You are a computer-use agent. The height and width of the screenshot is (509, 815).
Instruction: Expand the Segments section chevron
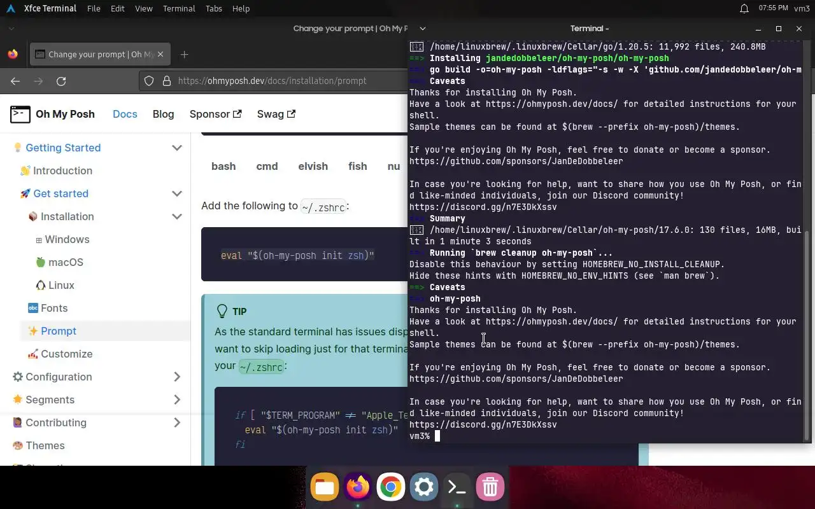click(177, 400)
